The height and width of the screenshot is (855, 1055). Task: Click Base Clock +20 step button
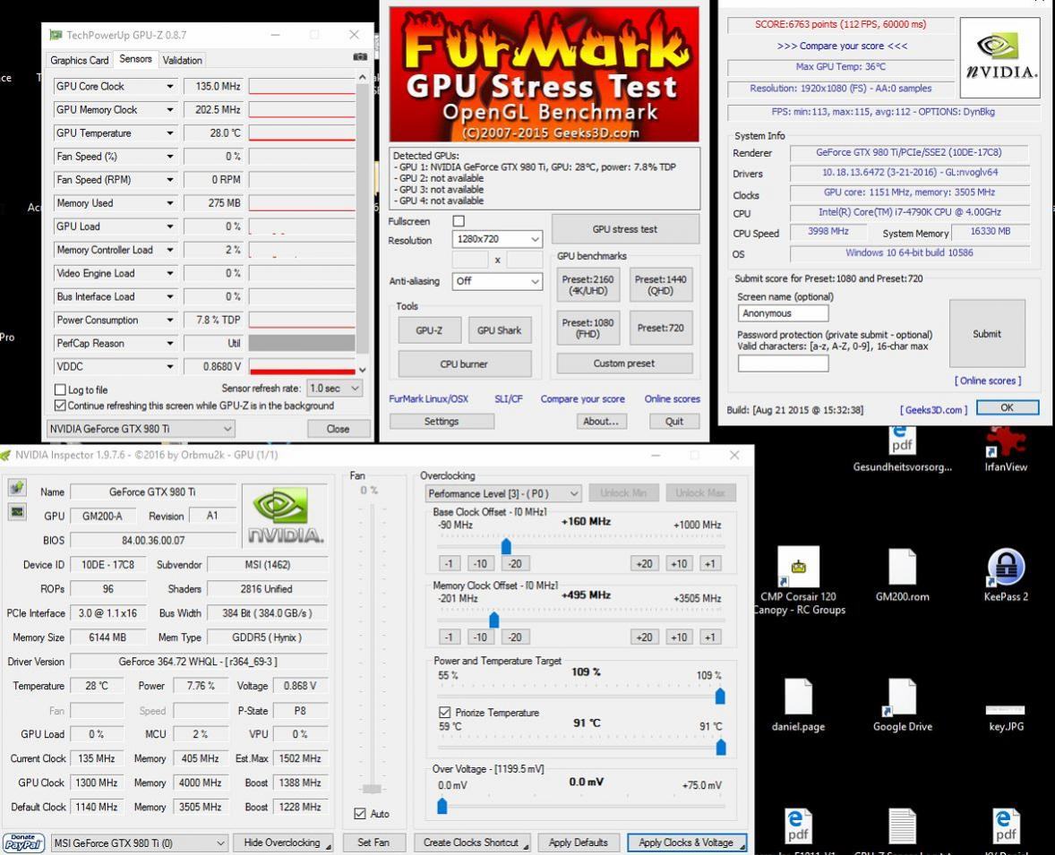click(x=645, y=564)
